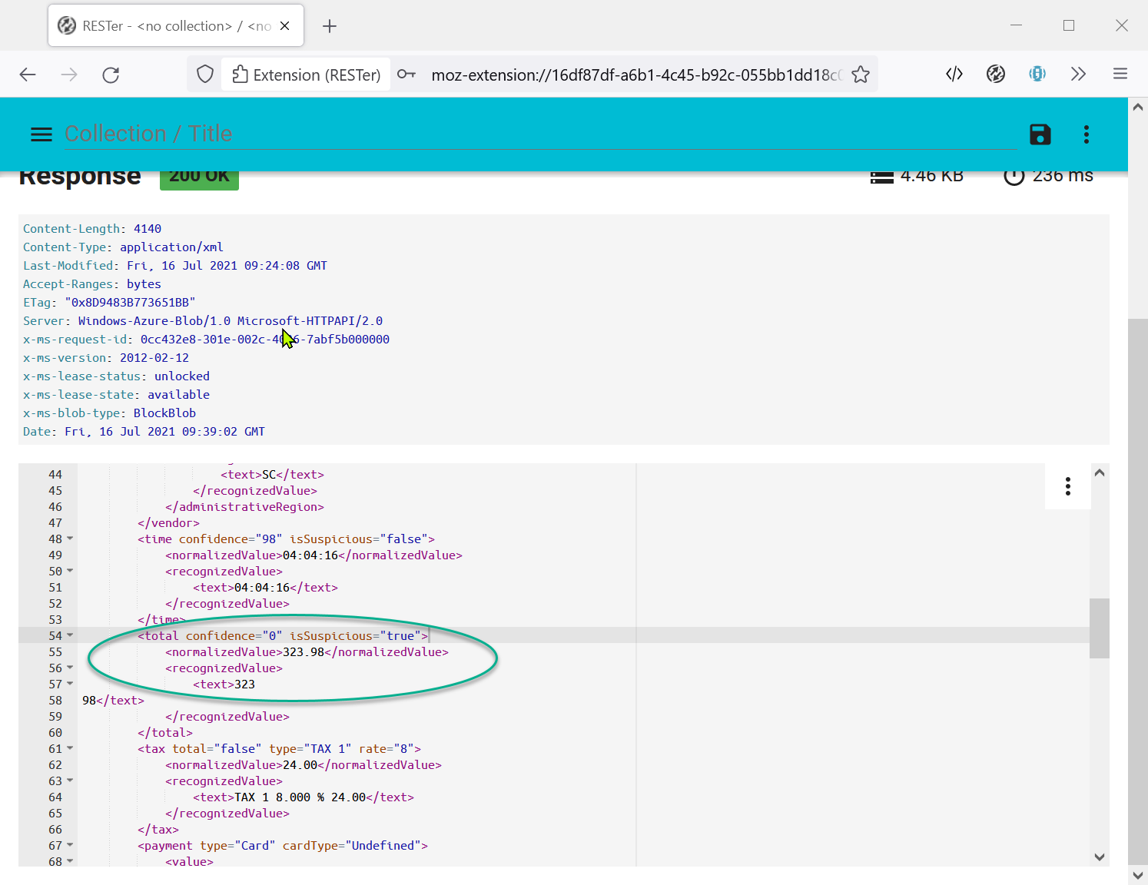
Task: Click the shield tracking protection icon
Action: click(204, 75)
